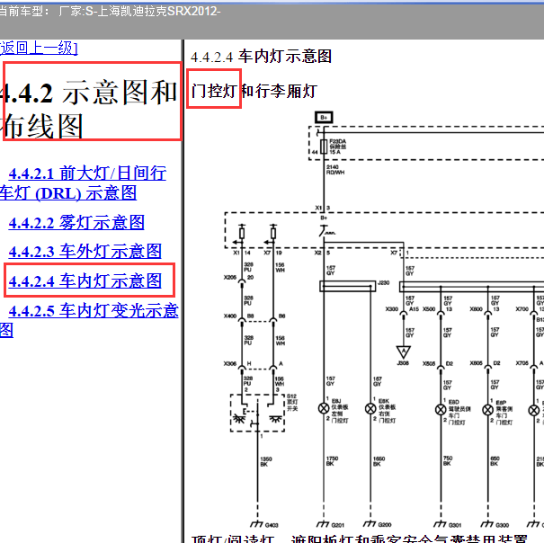Click the 4.4.2.4 车内灯示意图 page title
Screen dimensions: 544x543
(x=262, y=57)
